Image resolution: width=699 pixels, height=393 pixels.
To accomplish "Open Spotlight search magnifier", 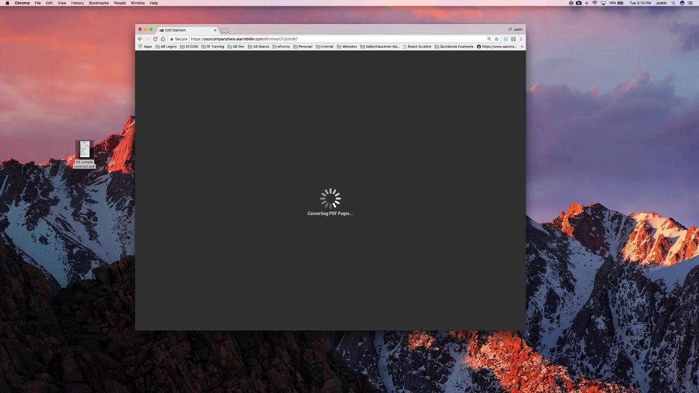I will 673,3.
